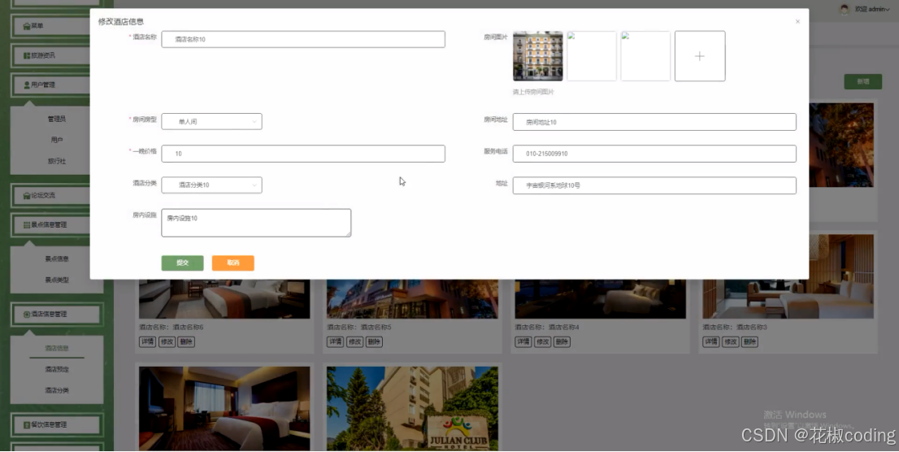The height and width of the screenshot is (452, 899).
Task: Click the 服务电话 input field
Action: point(654,154)
